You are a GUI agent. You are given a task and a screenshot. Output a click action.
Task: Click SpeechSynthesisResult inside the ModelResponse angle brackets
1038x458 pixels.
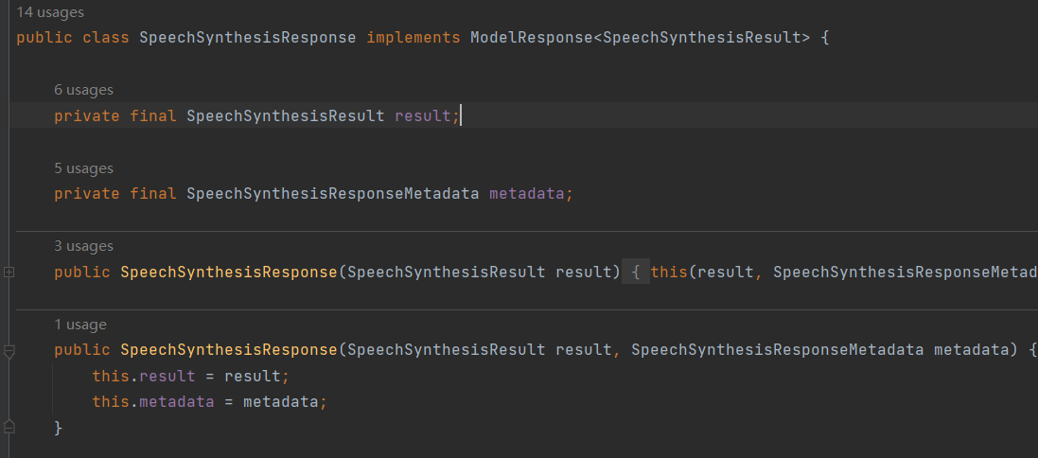[x=702, y=38]
